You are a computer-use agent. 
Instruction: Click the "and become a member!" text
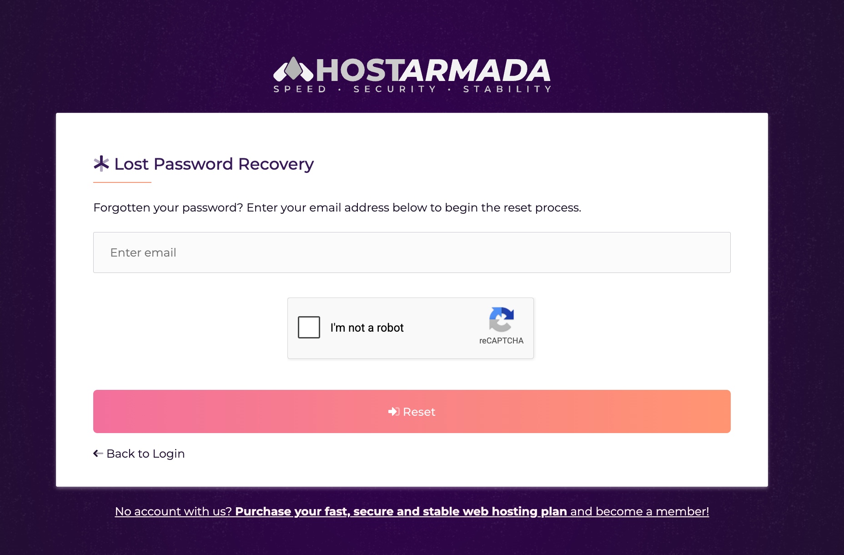click(640, 511)
